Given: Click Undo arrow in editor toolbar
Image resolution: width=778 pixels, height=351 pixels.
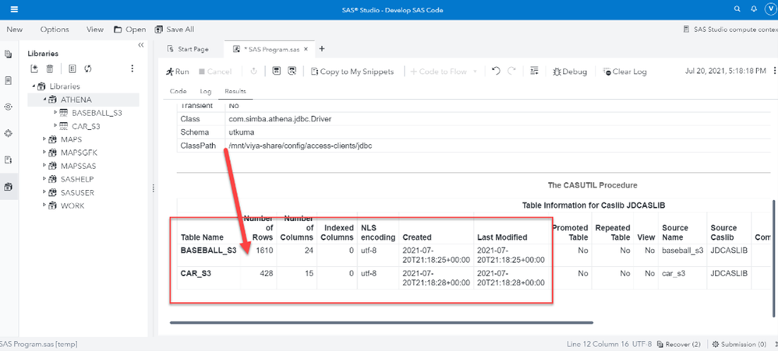Looking at the screenshot, I should pyautogui.click(x=496, y=72).
